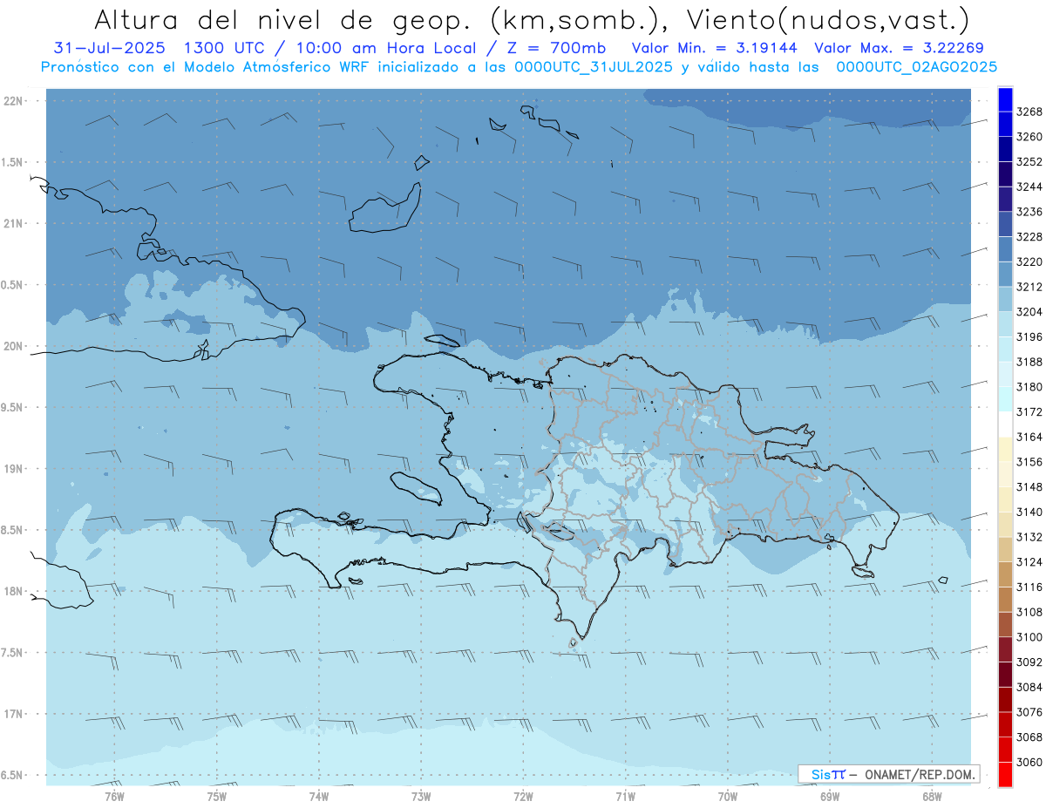Click the '3228' colorbar label
The image size is (1046, 808).
tap(1029, 236)
